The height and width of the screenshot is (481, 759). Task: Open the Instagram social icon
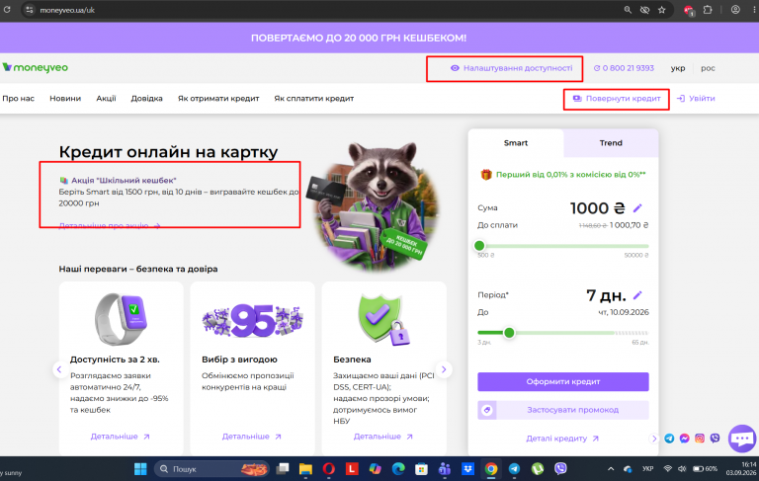coord(700,439)
